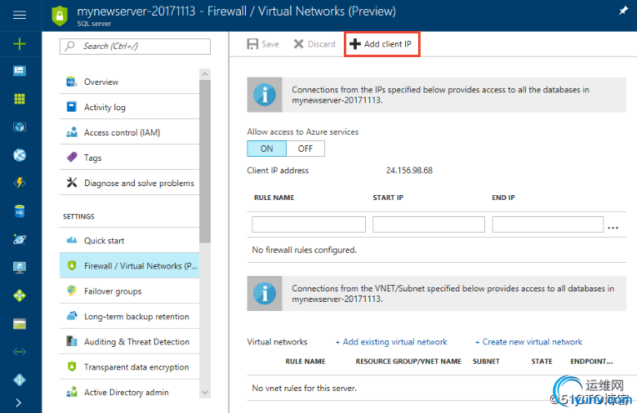Open the Azure Active Directory icon
Image resolution: width=637 pixels, height=413 pixels.
point(20,380)
